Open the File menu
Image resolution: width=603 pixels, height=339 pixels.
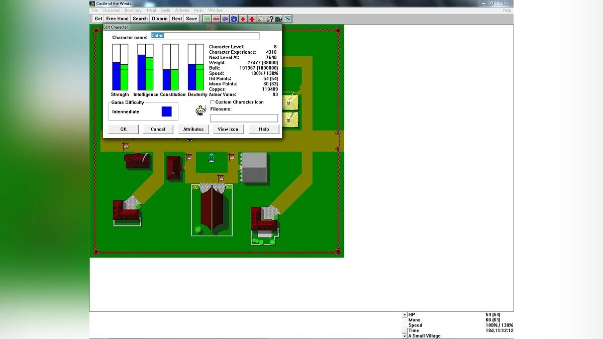pos(94,10)
